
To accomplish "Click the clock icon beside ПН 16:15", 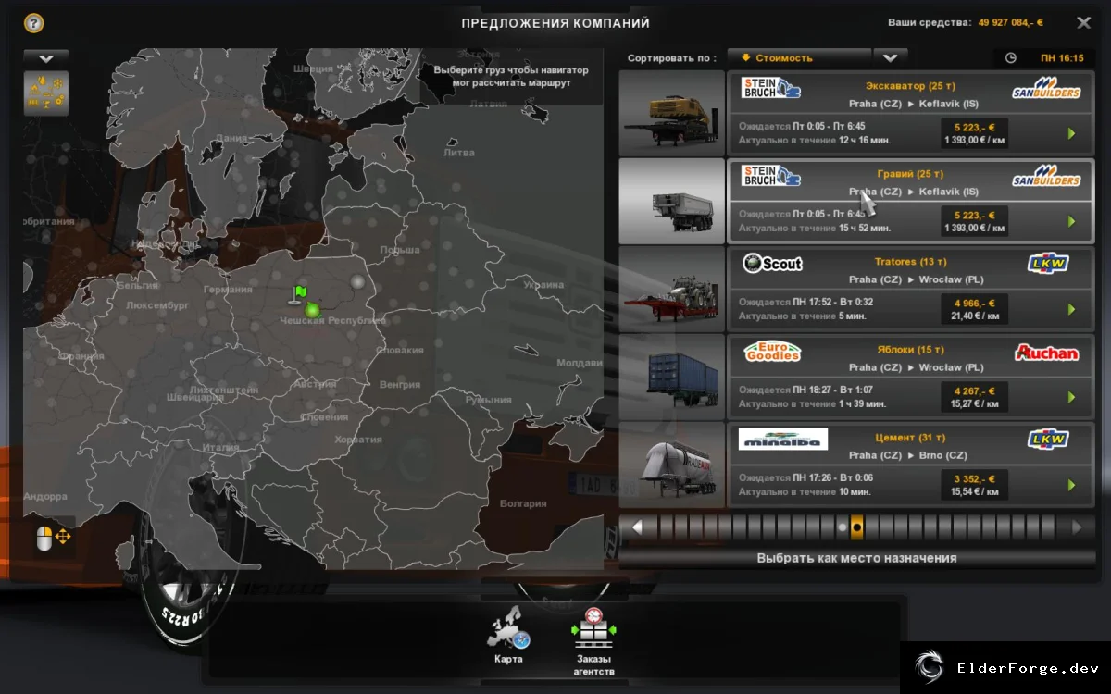I will click(1011, 57).
